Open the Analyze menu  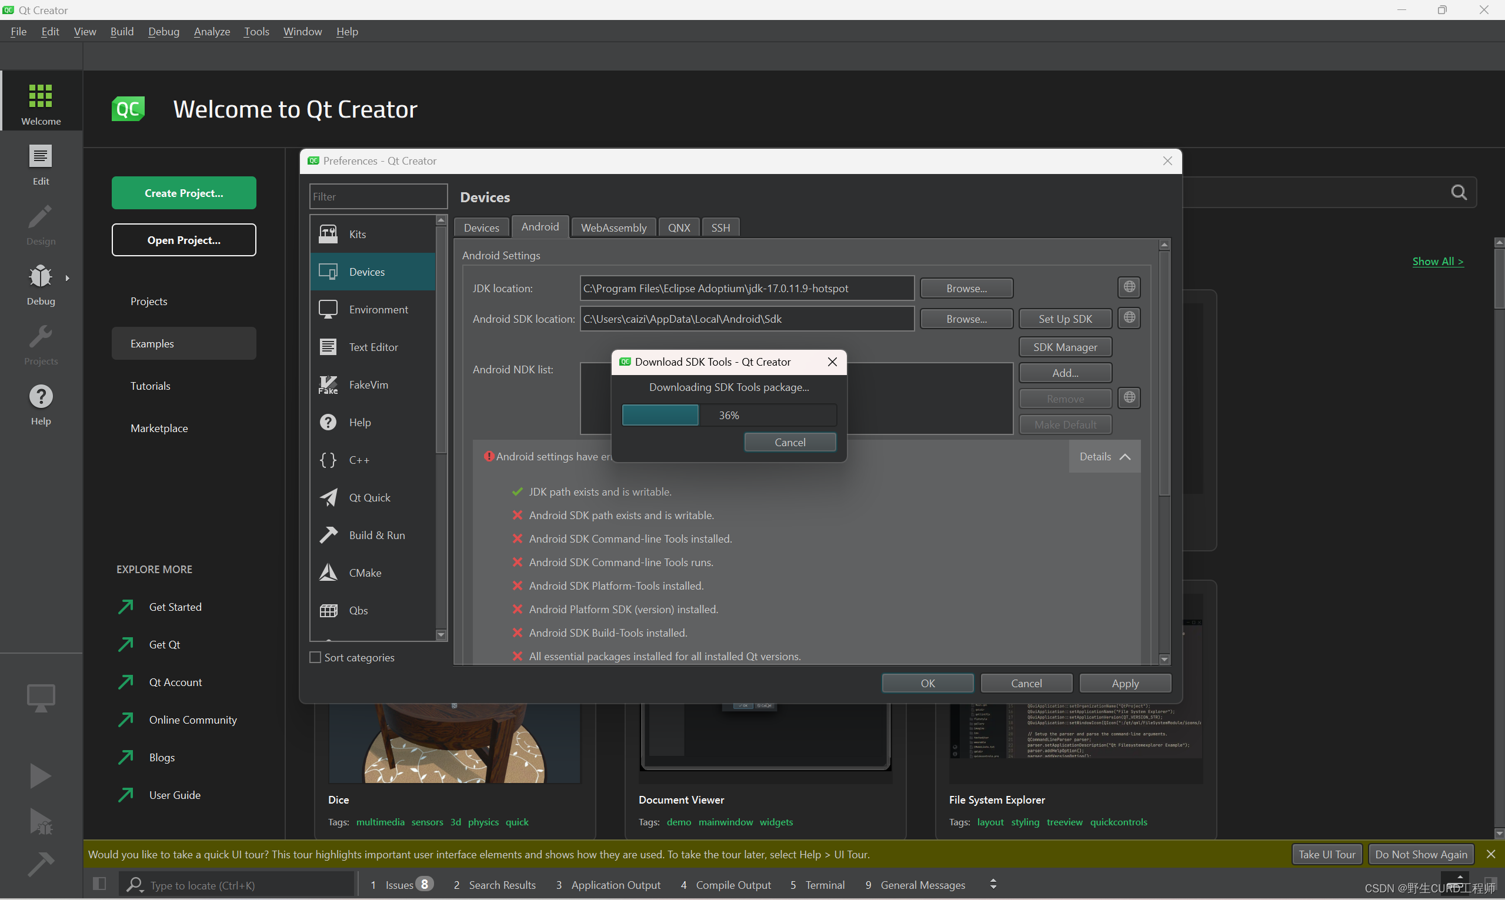(212, 31)
